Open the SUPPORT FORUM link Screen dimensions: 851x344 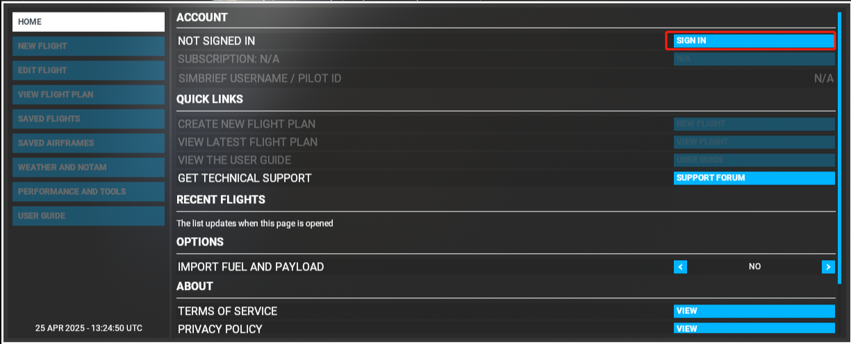[x=754, y=178]
